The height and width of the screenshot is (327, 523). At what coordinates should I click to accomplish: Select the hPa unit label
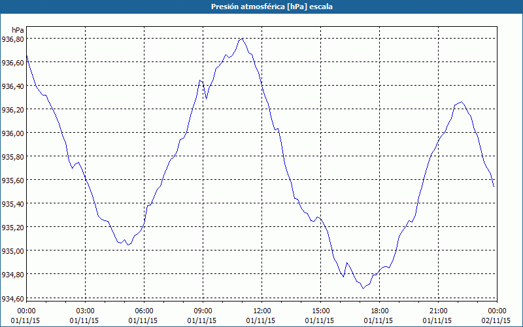click(18, 30)
